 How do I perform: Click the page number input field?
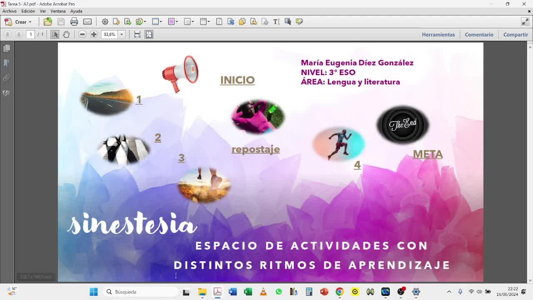(x=30, y=35)
